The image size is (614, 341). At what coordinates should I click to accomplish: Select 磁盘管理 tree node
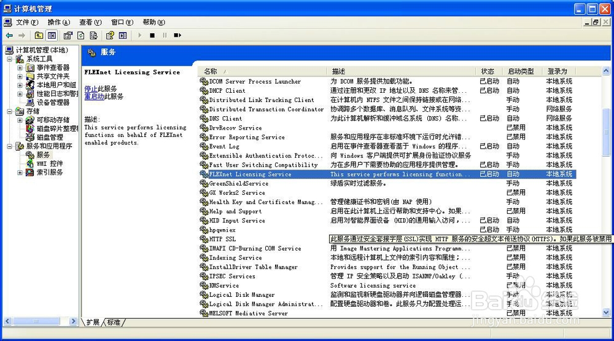tap(50, 137)
